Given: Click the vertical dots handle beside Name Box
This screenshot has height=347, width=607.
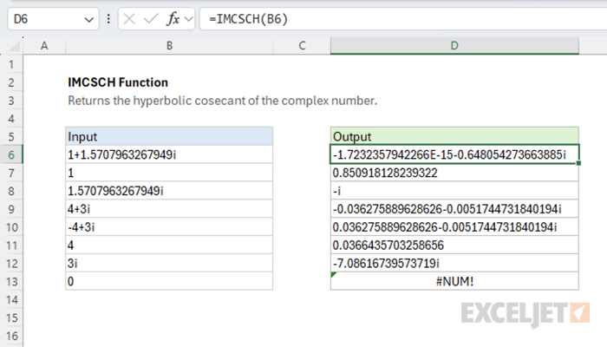Looking at the screenshot, I should [108, 19].
